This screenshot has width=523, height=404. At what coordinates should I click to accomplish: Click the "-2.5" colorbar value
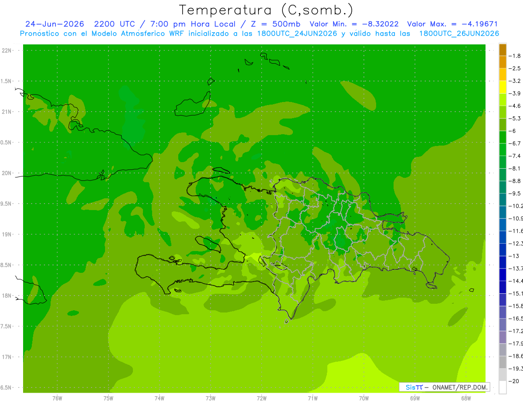tap(515, 68)
